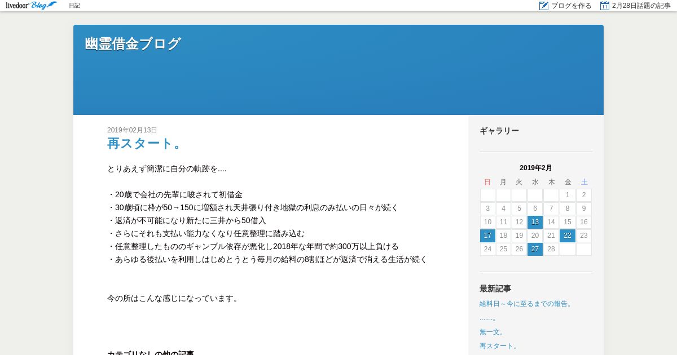Click the line starting ・30歳頃に枠が50→150

(253, 207)
